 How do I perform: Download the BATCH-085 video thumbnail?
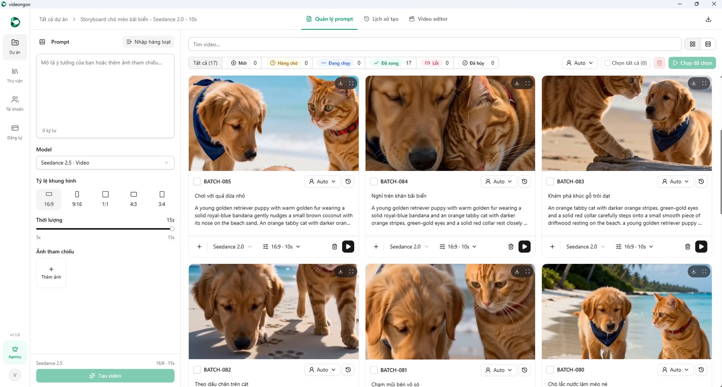tap(341, 83)
